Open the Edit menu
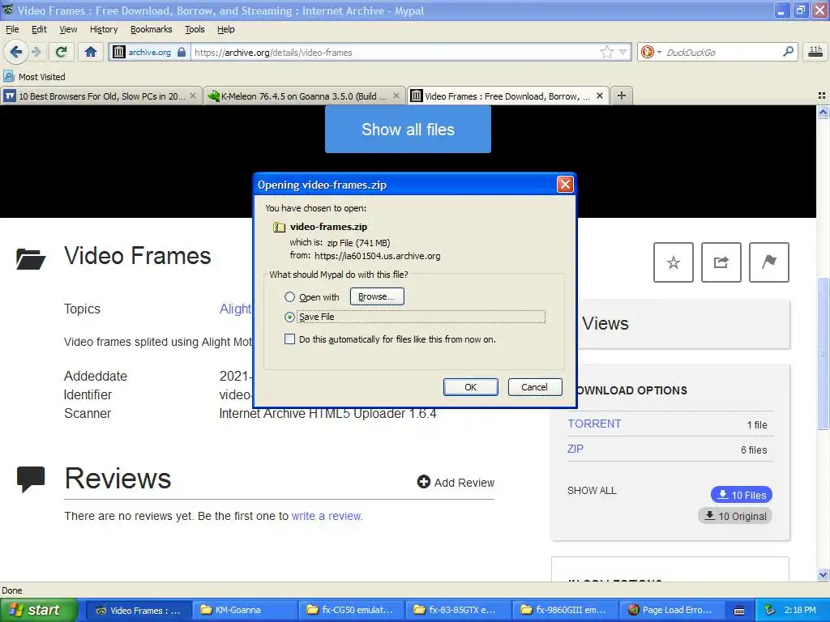 click(39, 29)
